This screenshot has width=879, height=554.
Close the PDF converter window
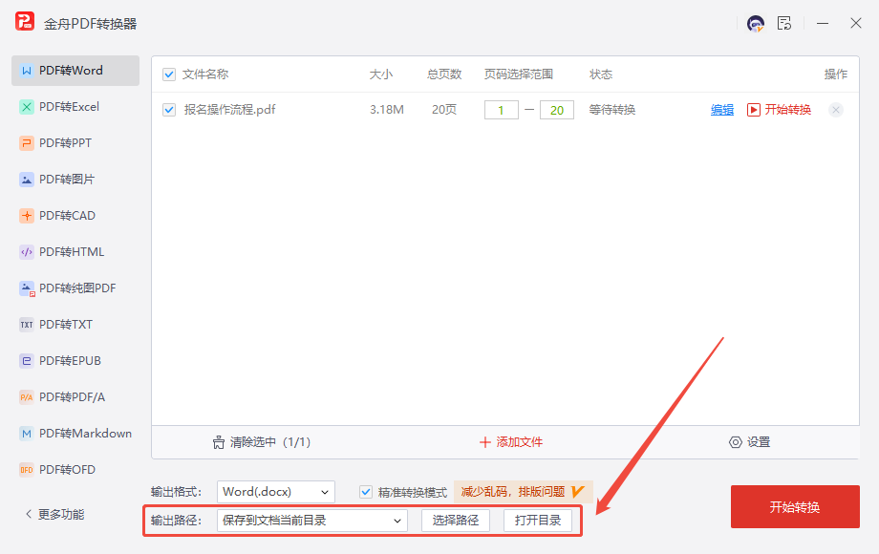[x=855, y=23]
